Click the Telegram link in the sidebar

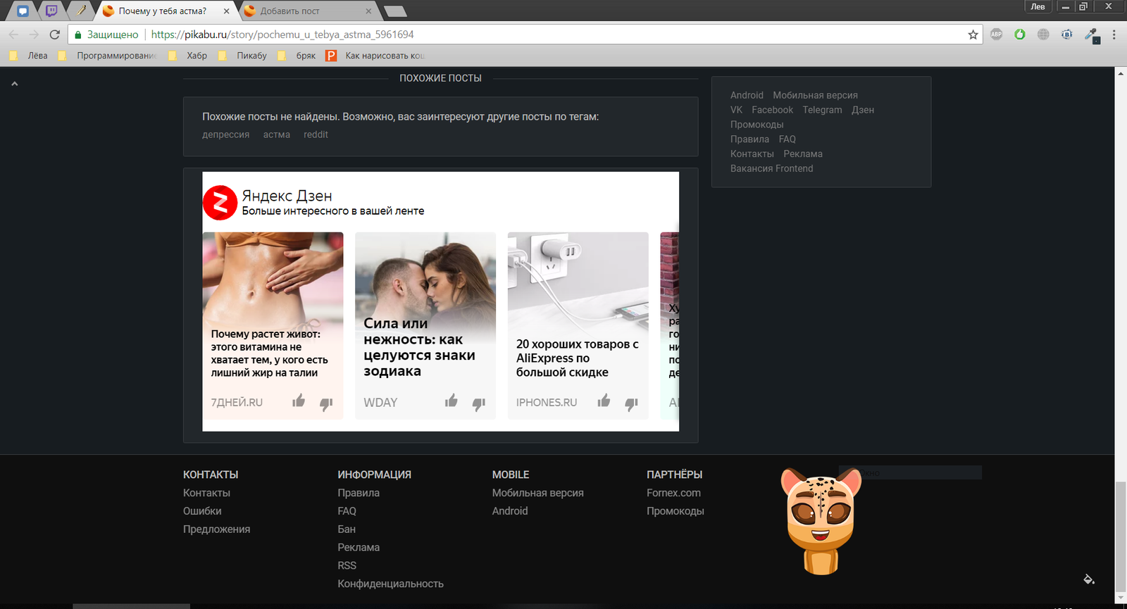tap(822, 110)
